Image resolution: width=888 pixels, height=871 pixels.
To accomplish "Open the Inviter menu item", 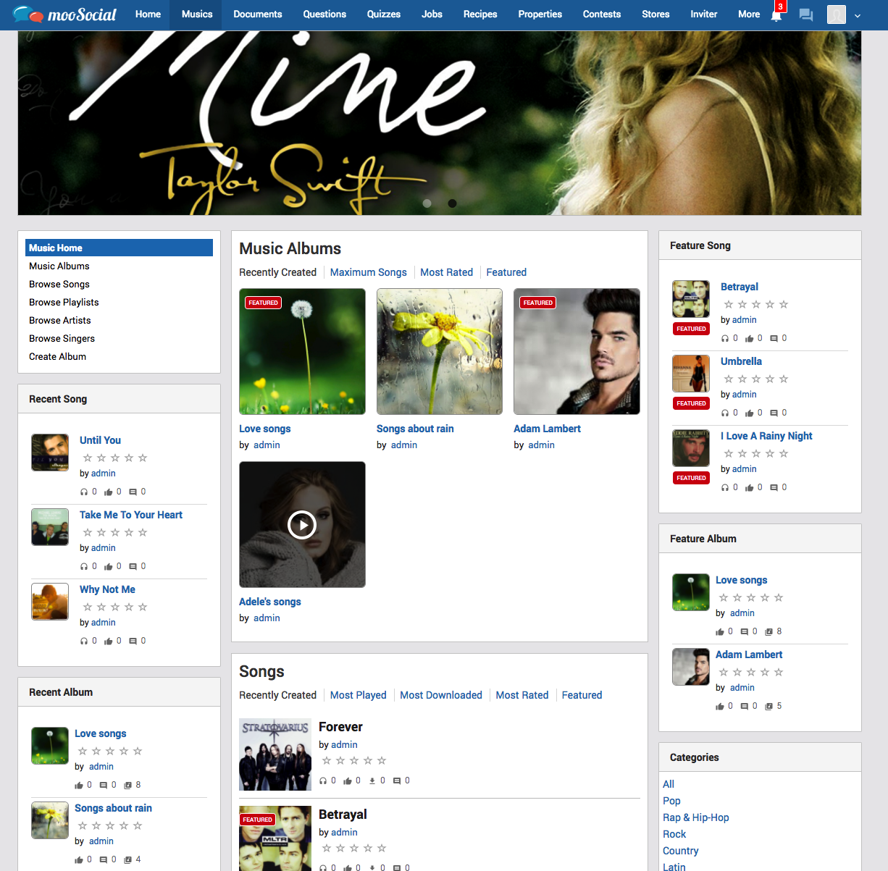I will pos(703,14).
